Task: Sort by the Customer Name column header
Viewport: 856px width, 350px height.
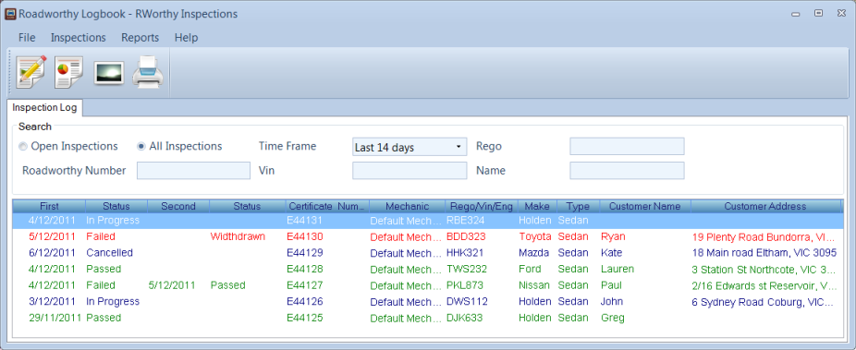Action: click(645, 207)
